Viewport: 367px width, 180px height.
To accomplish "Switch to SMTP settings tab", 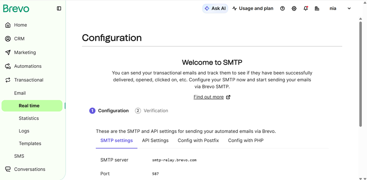I will pos(116,141).
